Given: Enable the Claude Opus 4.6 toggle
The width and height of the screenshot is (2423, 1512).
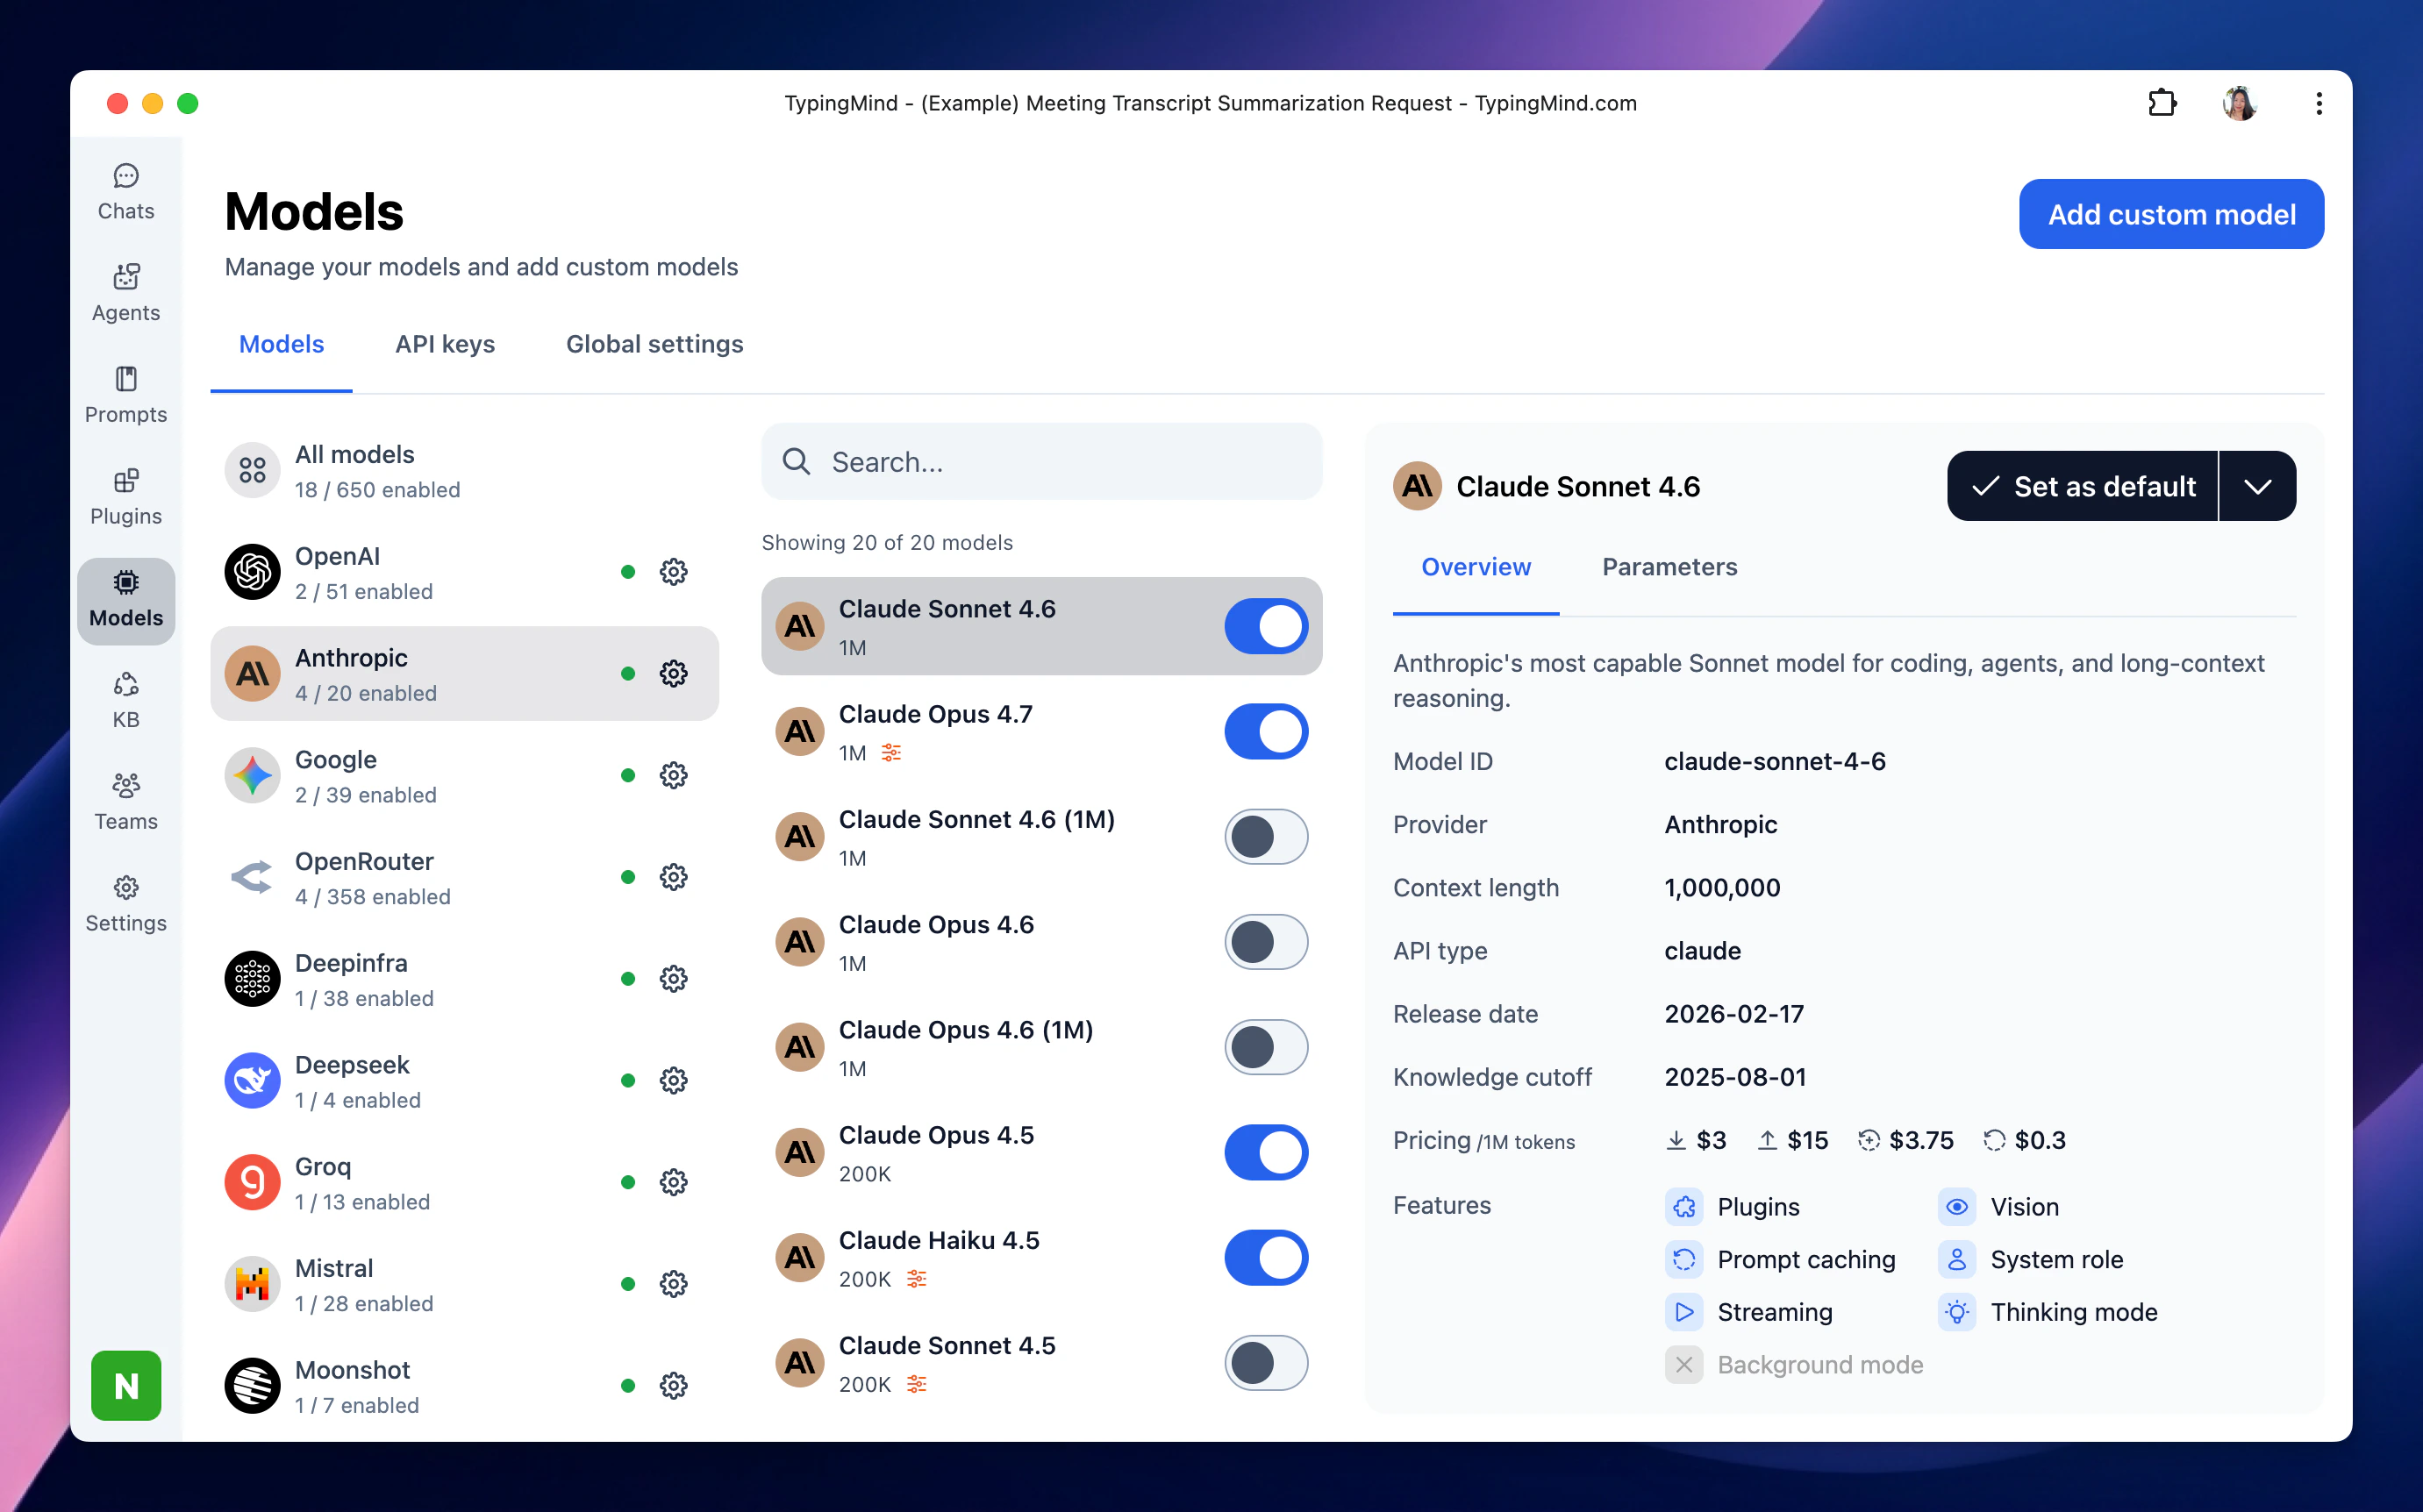Looking at the screenshot, I should [1266, 942].
